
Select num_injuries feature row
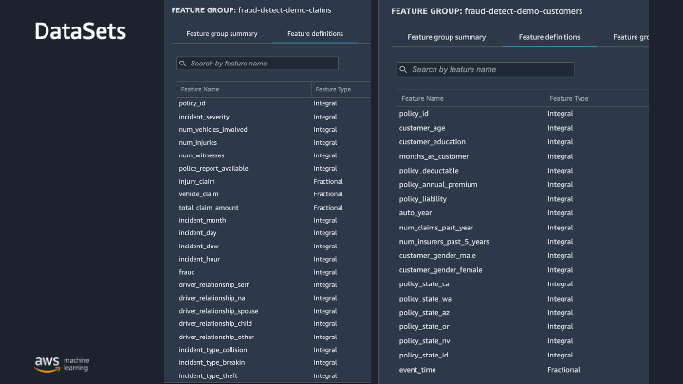(273, 142)
